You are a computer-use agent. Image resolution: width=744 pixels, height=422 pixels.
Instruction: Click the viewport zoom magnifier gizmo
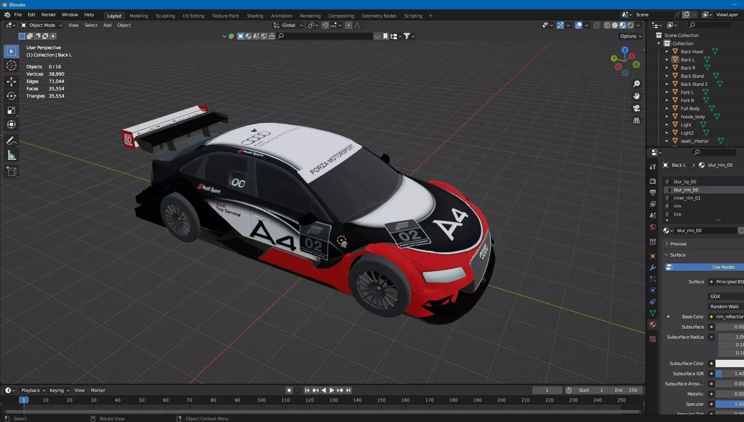pyautogui.click(x=636, y=84)
